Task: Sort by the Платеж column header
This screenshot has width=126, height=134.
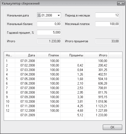Action: point(48,55)
